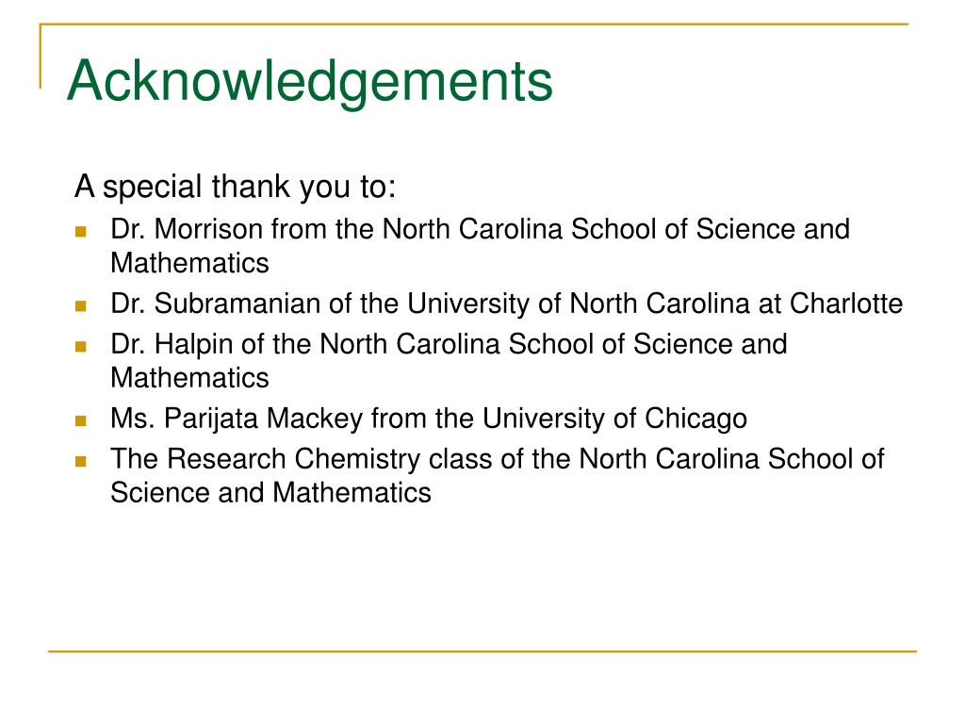Click the words University of Chicago
Screen dimensions: 965x724
[x=614, y=419]
